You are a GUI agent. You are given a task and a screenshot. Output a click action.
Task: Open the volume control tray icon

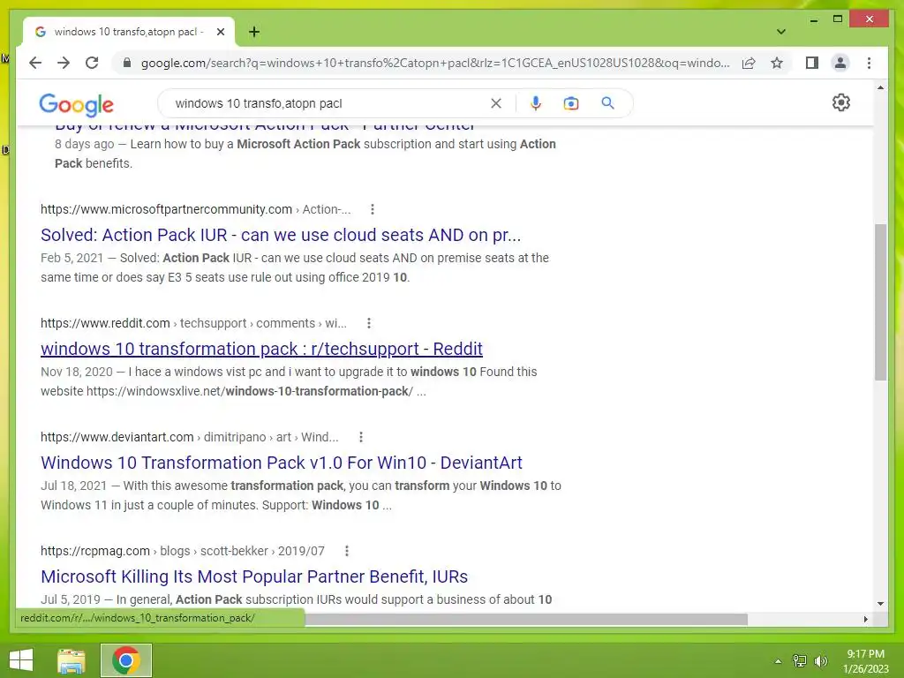click(820, 660)
